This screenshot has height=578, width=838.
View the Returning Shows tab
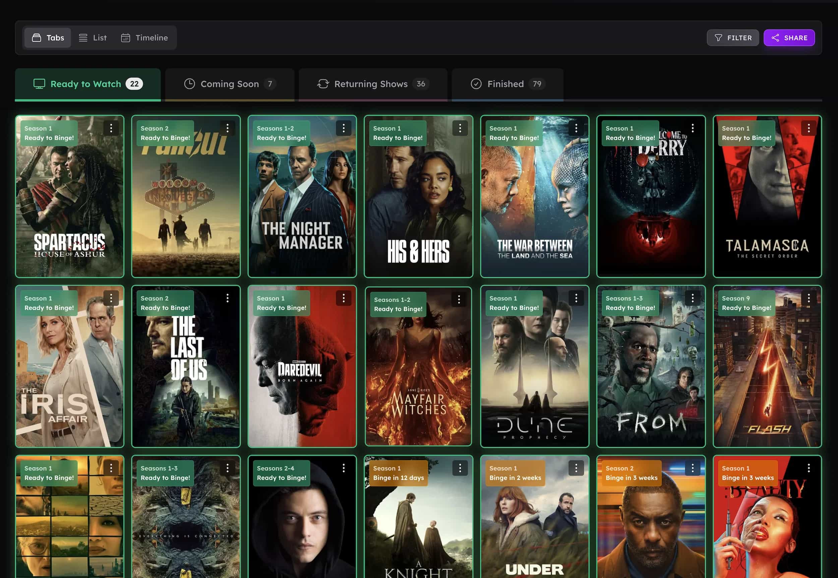pyautogui.click(x=372, y=84)
